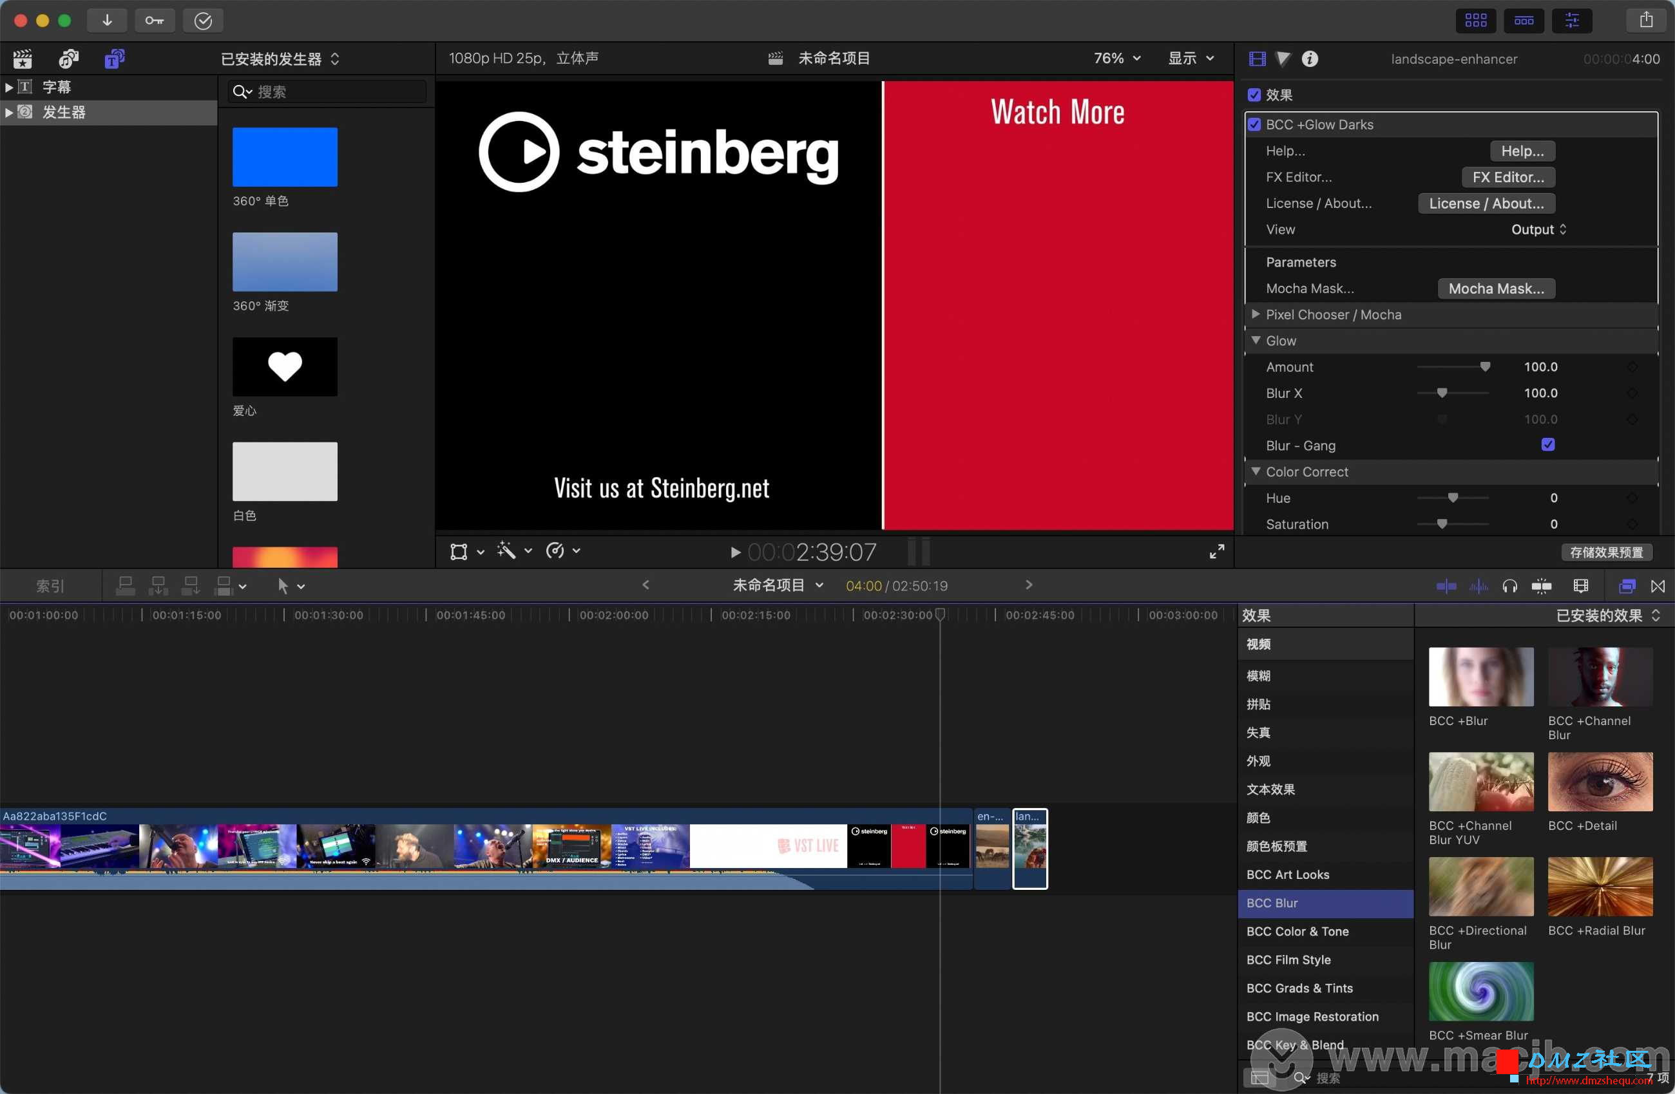Click the 存储效果预置 button
Viewport: 1675px width, 1094px height.
coord(1606,553)
